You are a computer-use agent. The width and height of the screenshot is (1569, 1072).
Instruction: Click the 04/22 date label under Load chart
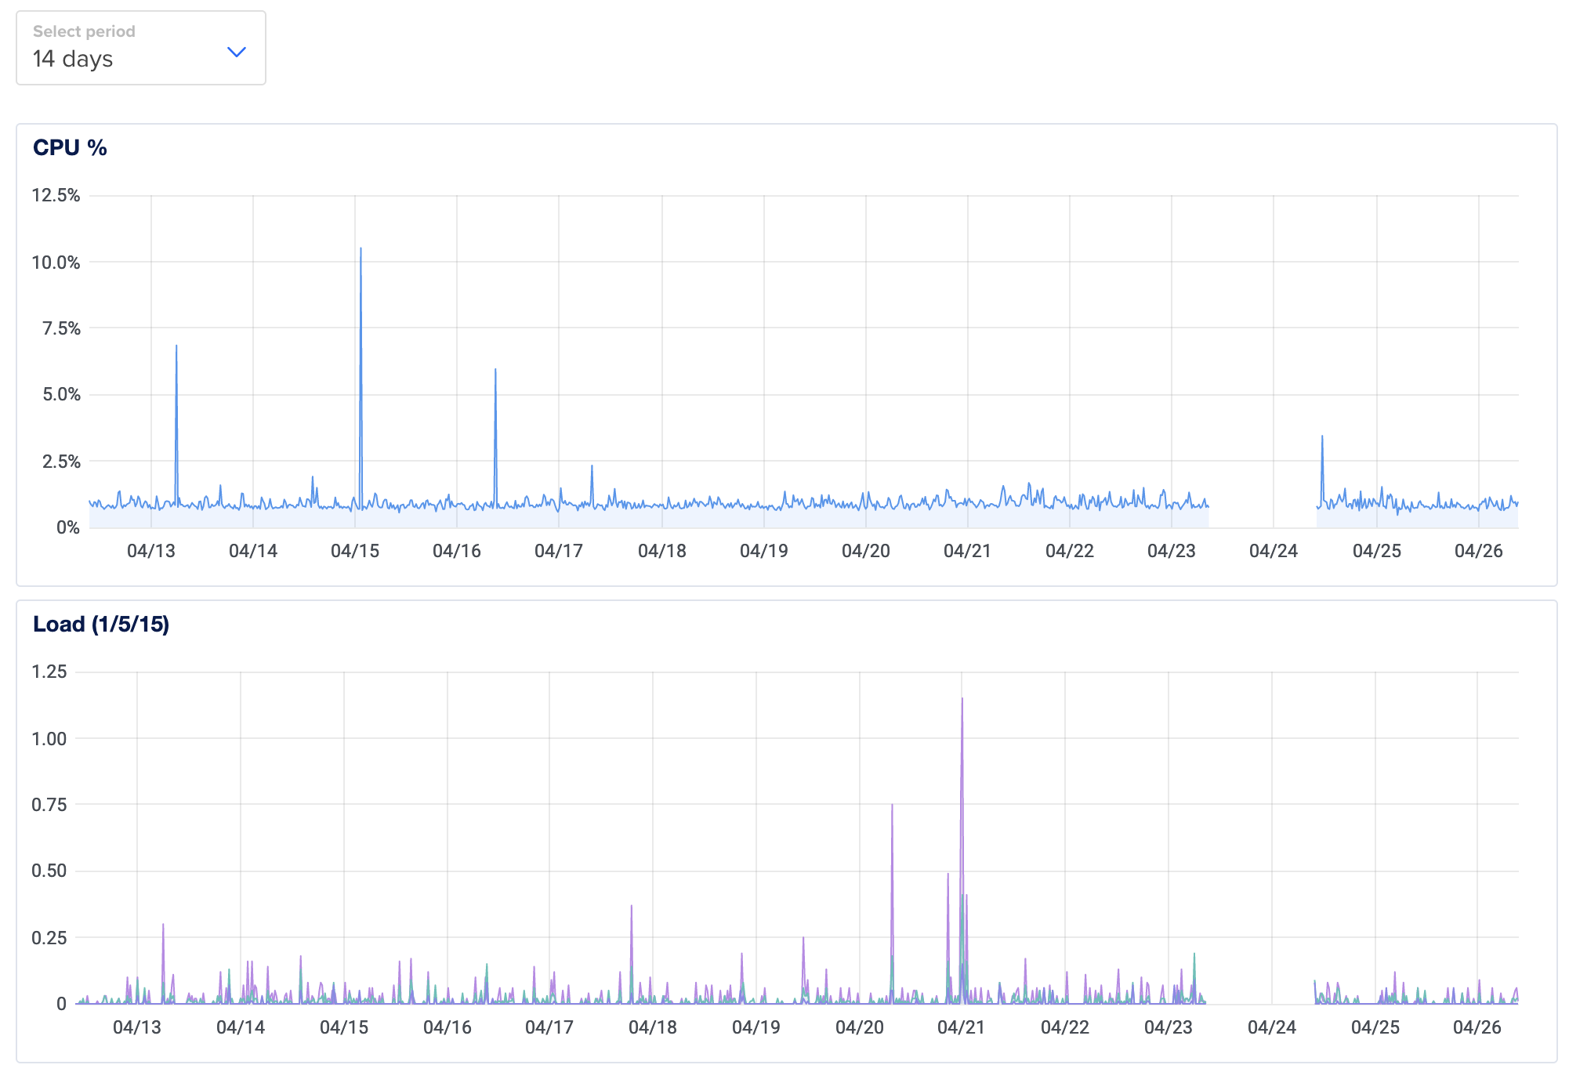pos(1065,1027)
